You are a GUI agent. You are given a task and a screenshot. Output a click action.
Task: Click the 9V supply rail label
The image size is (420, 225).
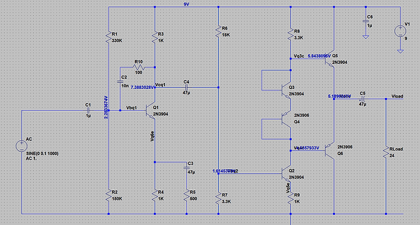point(187,4)
